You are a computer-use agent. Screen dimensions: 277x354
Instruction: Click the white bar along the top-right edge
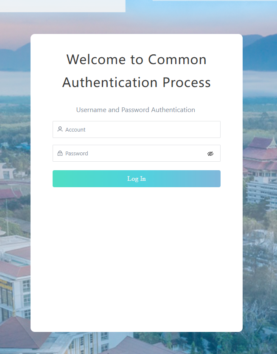tap(215, 0)
